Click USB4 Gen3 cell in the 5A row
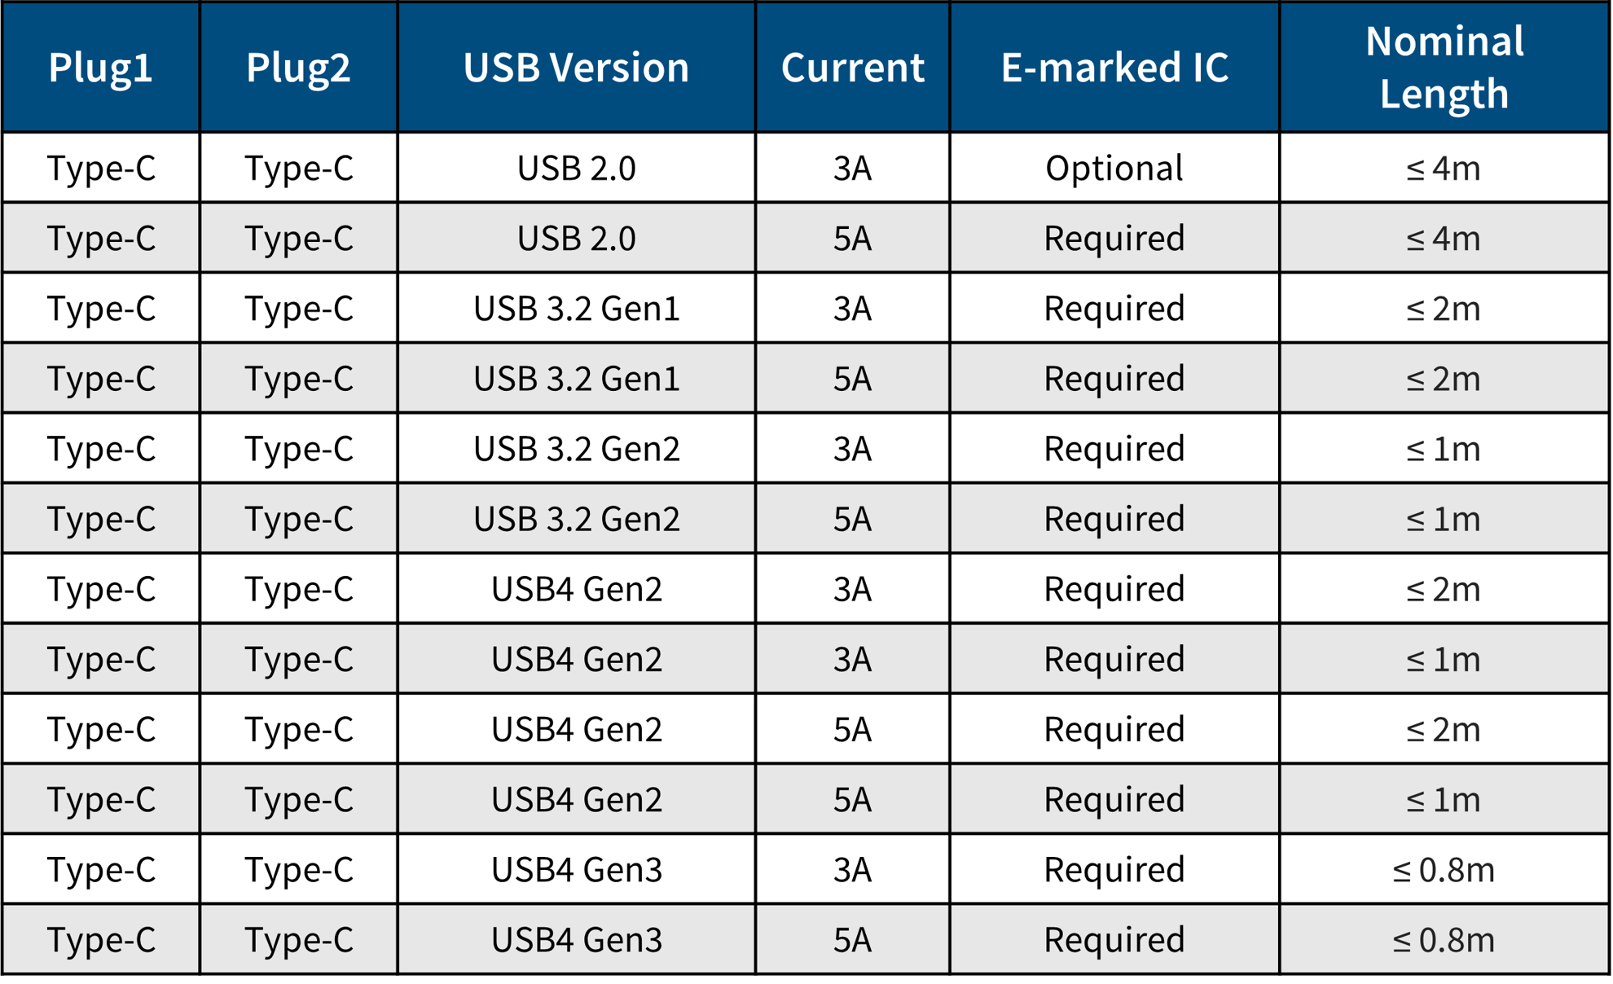The width and height of the screenshot is (1613, 984). pos(576,939)
